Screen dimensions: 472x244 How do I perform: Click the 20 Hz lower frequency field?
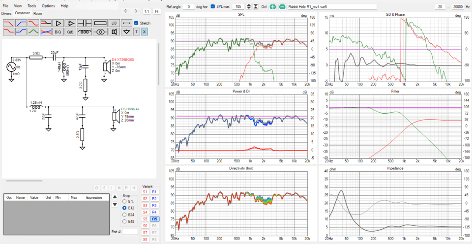(440, 6)
